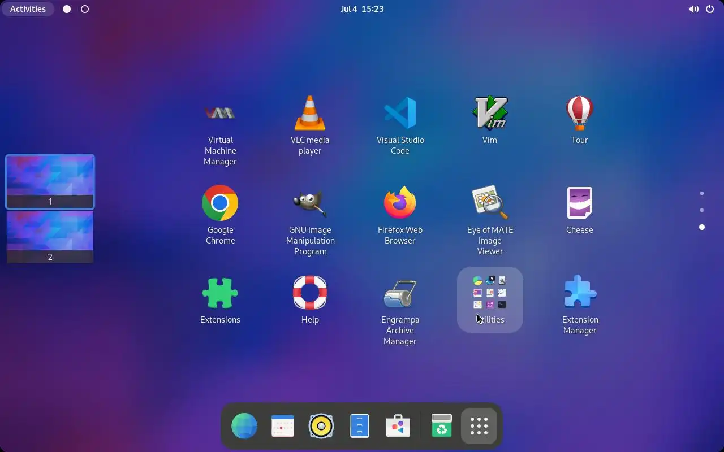Click the hollow workspace dot in top bar
Screen dimensions: 724x452
pyautogui.click(x=85, y=9)
